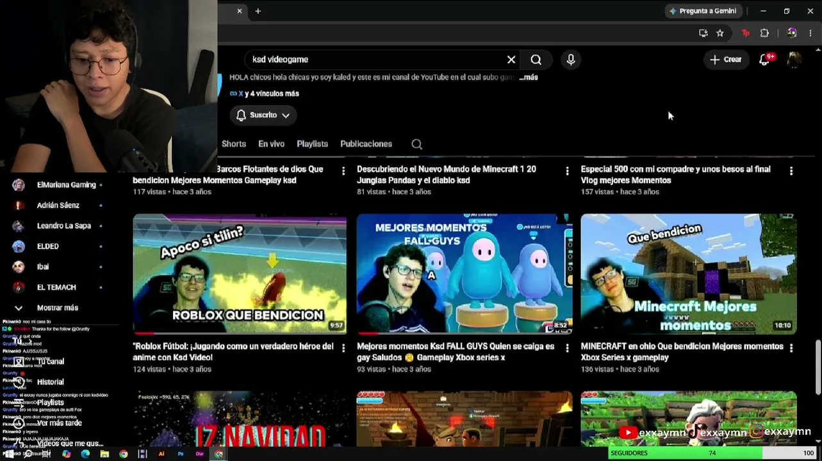Viewport: 822px width, 461px height.
Task: Open File Explorer from the taskbar
Action: click(104, 454)
